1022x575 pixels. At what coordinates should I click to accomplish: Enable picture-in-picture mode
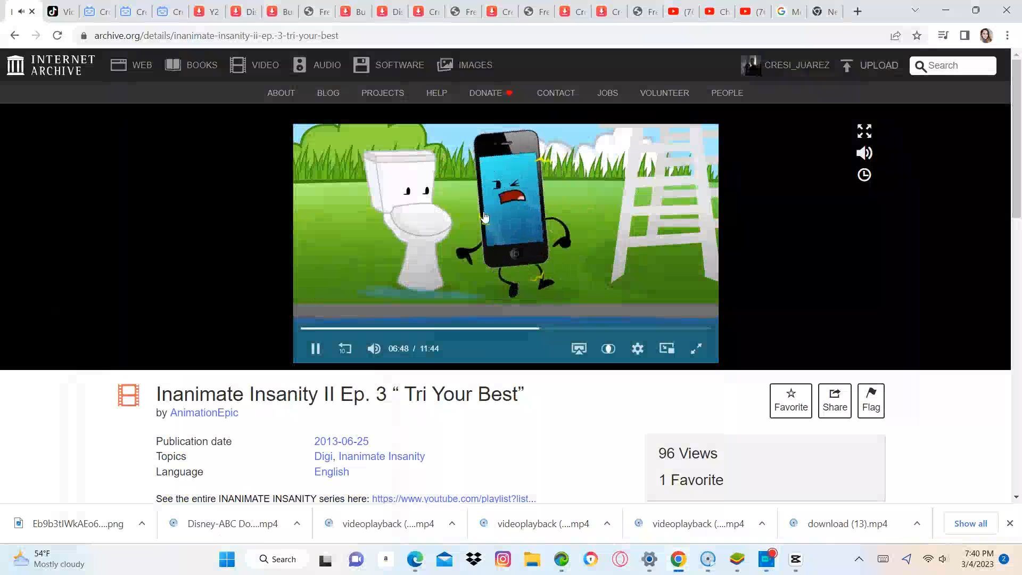tap(666, 349)
